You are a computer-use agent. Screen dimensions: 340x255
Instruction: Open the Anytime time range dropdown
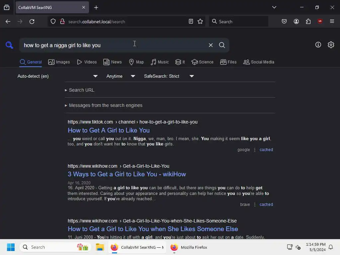(121, 76)
